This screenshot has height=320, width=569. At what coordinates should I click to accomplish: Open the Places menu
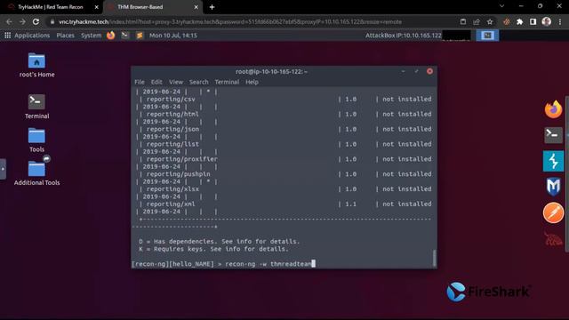[65, 36]
